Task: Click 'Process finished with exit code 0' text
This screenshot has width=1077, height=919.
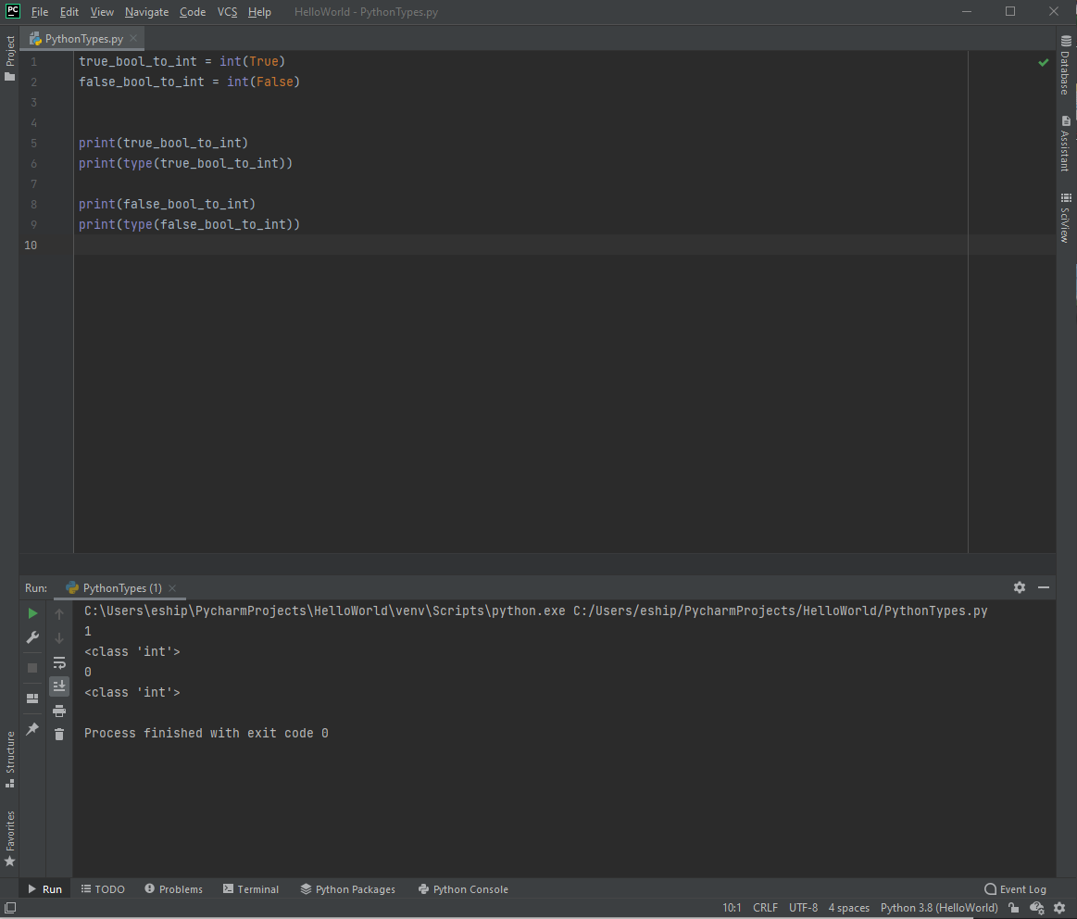Action: tap(207, 734)
